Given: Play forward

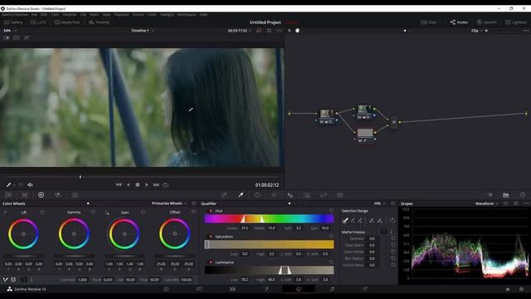Looking at the screenshot, I should (147, 184).
